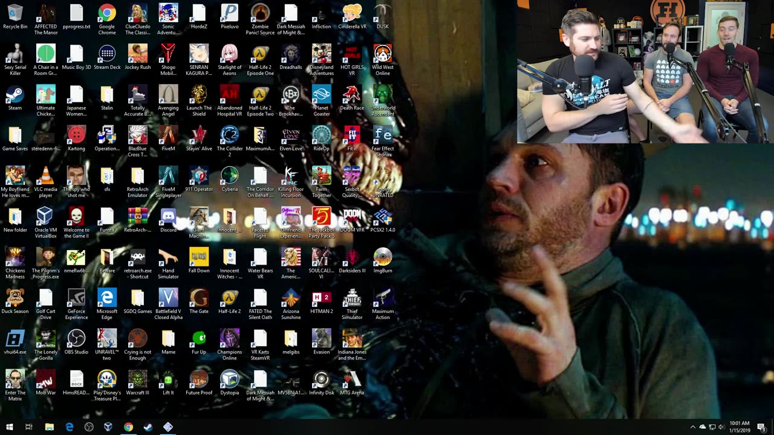Open RetroArch Emulator folder icon
This screenshot has width=774, height=435.
tap(137, 182)
